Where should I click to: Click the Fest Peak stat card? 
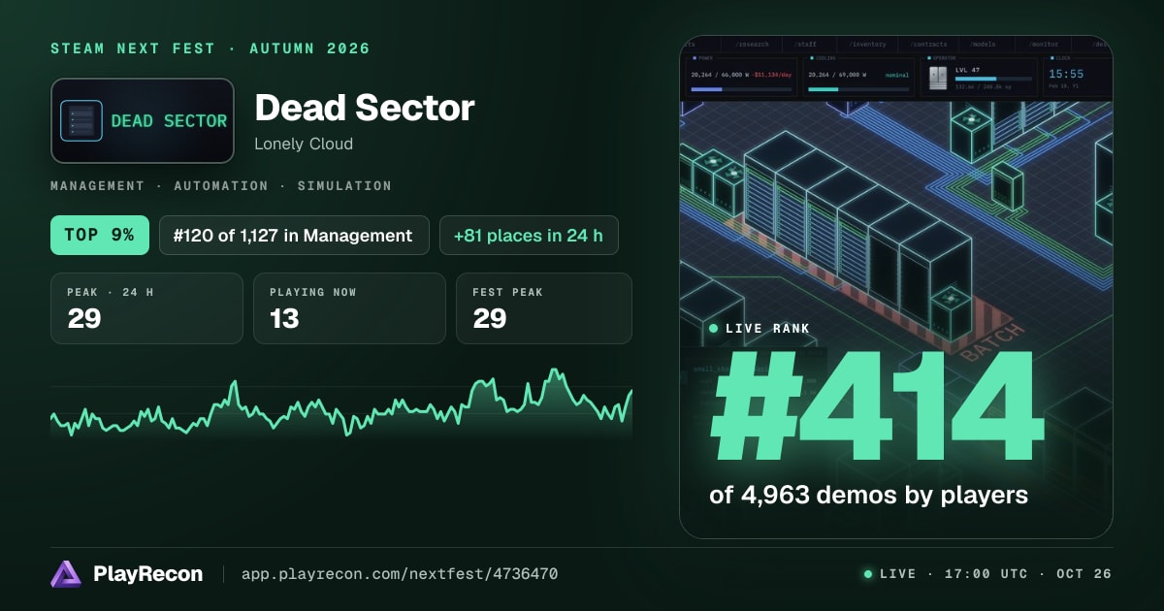(x=544, y=308)
